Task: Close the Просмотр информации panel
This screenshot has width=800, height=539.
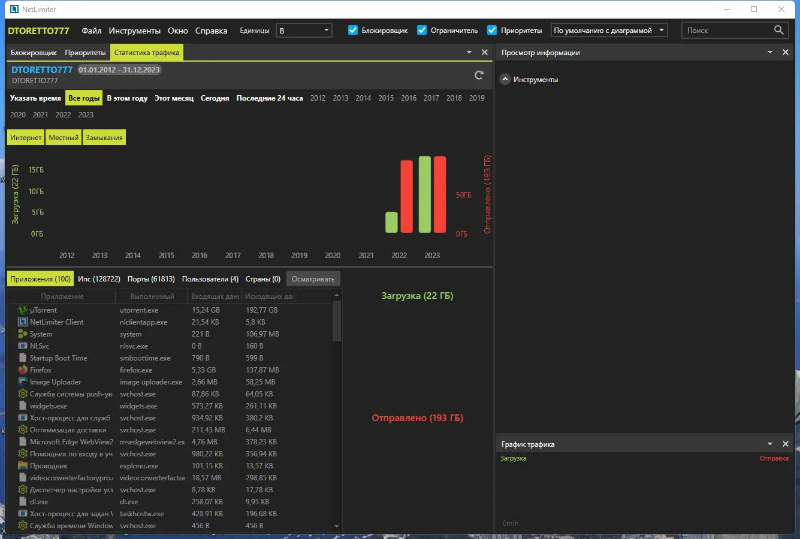Action: click(x=786, y=52)
